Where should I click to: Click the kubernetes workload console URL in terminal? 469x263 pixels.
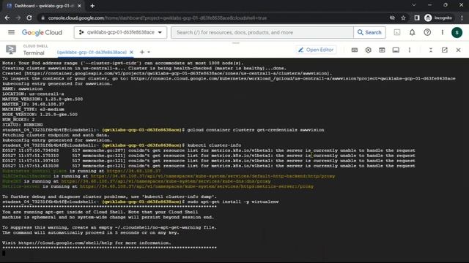click(x=293, y=78)
